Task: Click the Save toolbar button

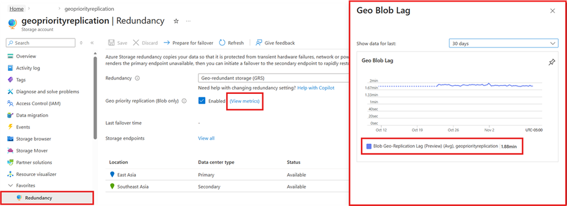Action: (x=118, y=43)
